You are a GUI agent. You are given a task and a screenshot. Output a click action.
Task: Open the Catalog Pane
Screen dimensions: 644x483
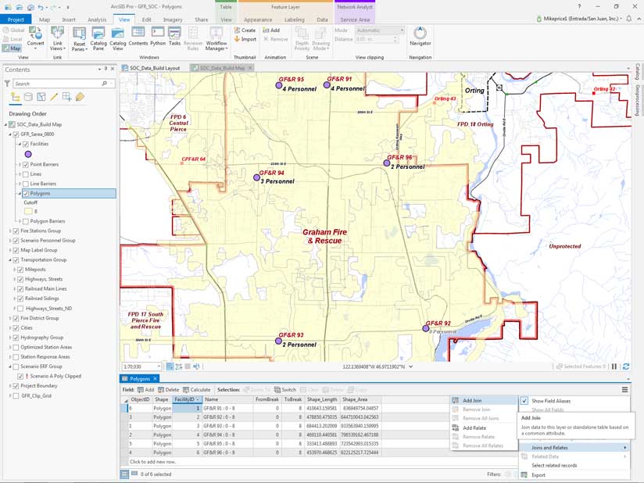tap(98, 38)
